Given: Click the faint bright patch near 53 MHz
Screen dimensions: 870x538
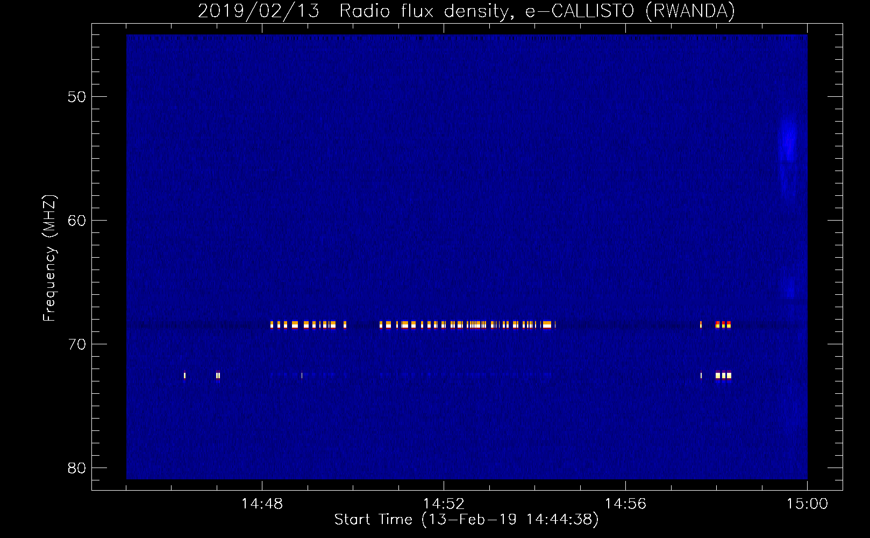Looking at the screenshot, I should 788,140.
